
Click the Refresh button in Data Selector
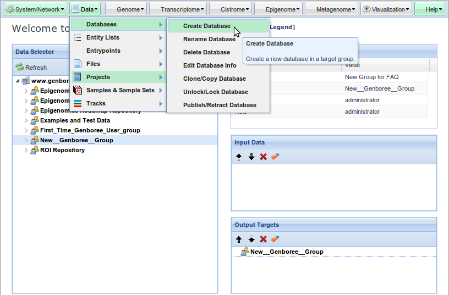(x=31, y=68)
